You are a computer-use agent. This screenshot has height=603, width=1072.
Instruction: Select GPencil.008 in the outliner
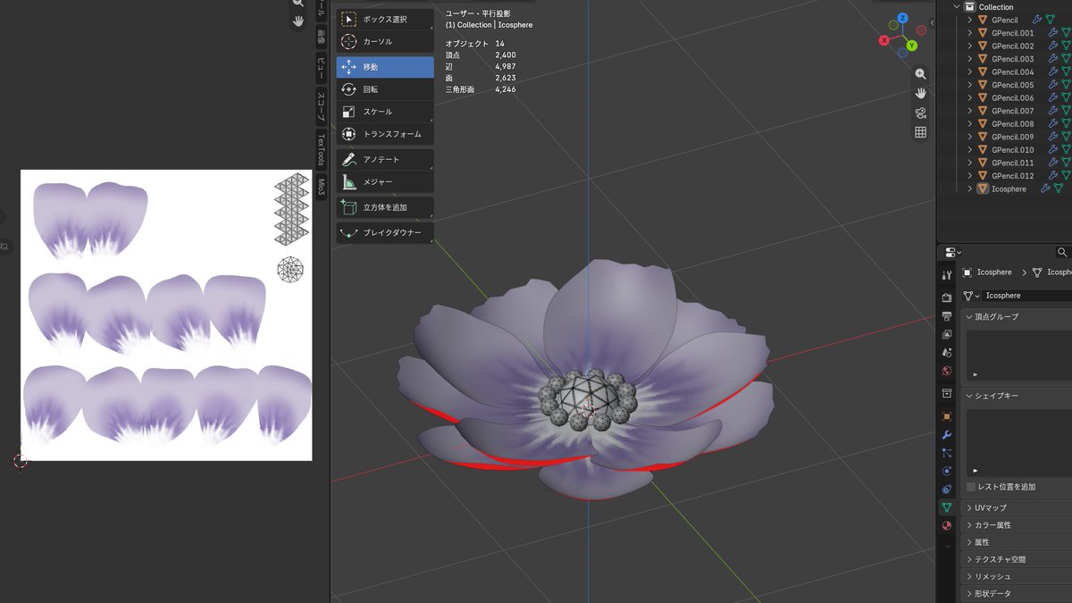pyautogui.click(x=1012, y=124)
